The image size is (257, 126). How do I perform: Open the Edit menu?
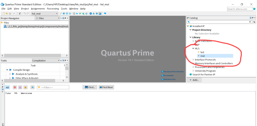10,9
